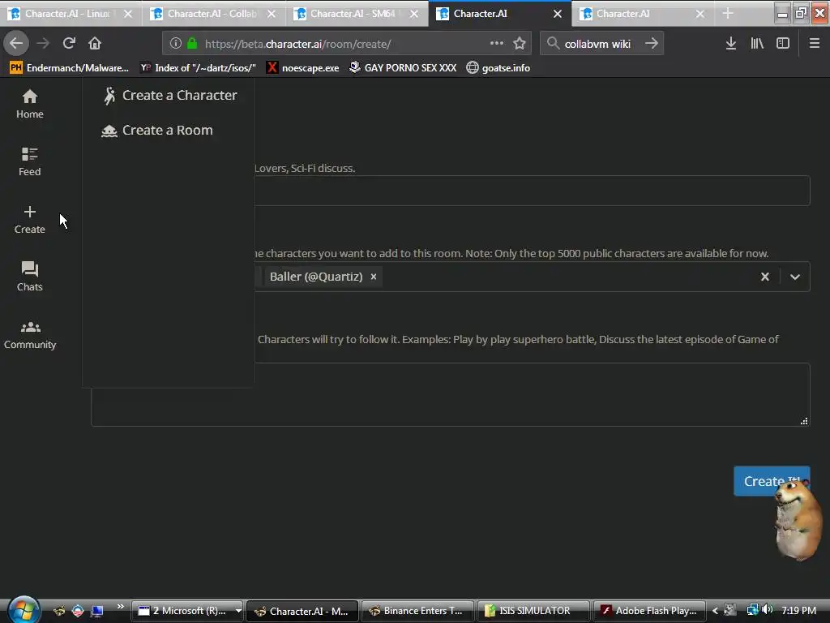Reload the current page

point(69,44)
